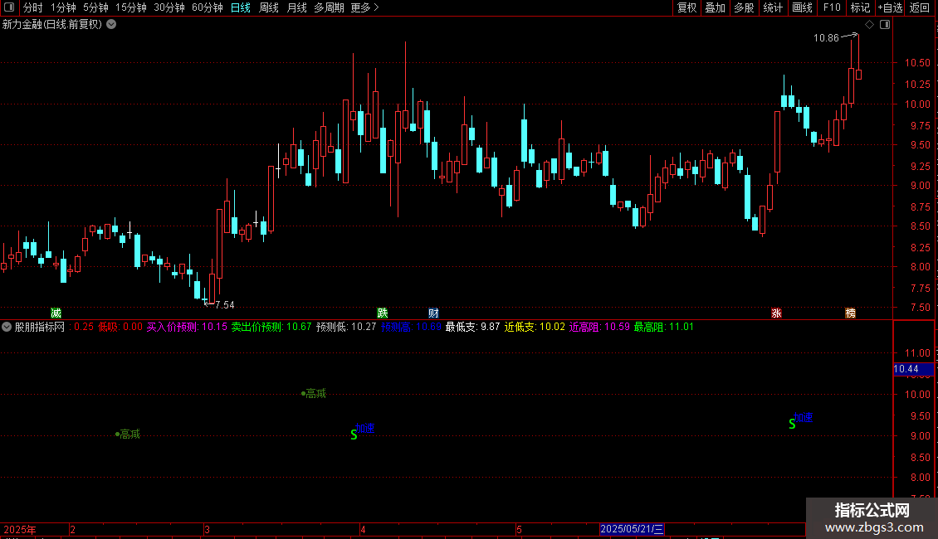Click the 近高阻: 10.59 value

click(x=599, y=327)
